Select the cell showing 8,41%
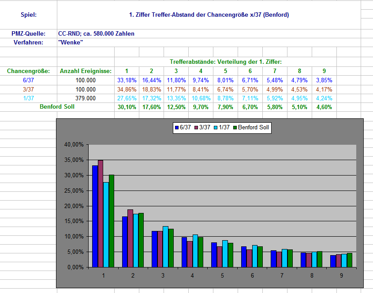 point(201,89)
